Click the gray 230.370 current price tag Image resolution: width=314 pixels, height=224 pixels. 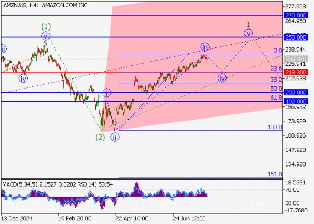click(x=296, y=59)
